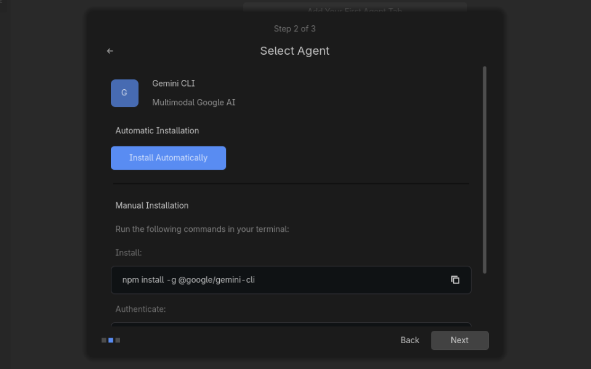Screen dimensions: 591x369
Task: Copy the npm install command
Action: click(x=456, y=280)
